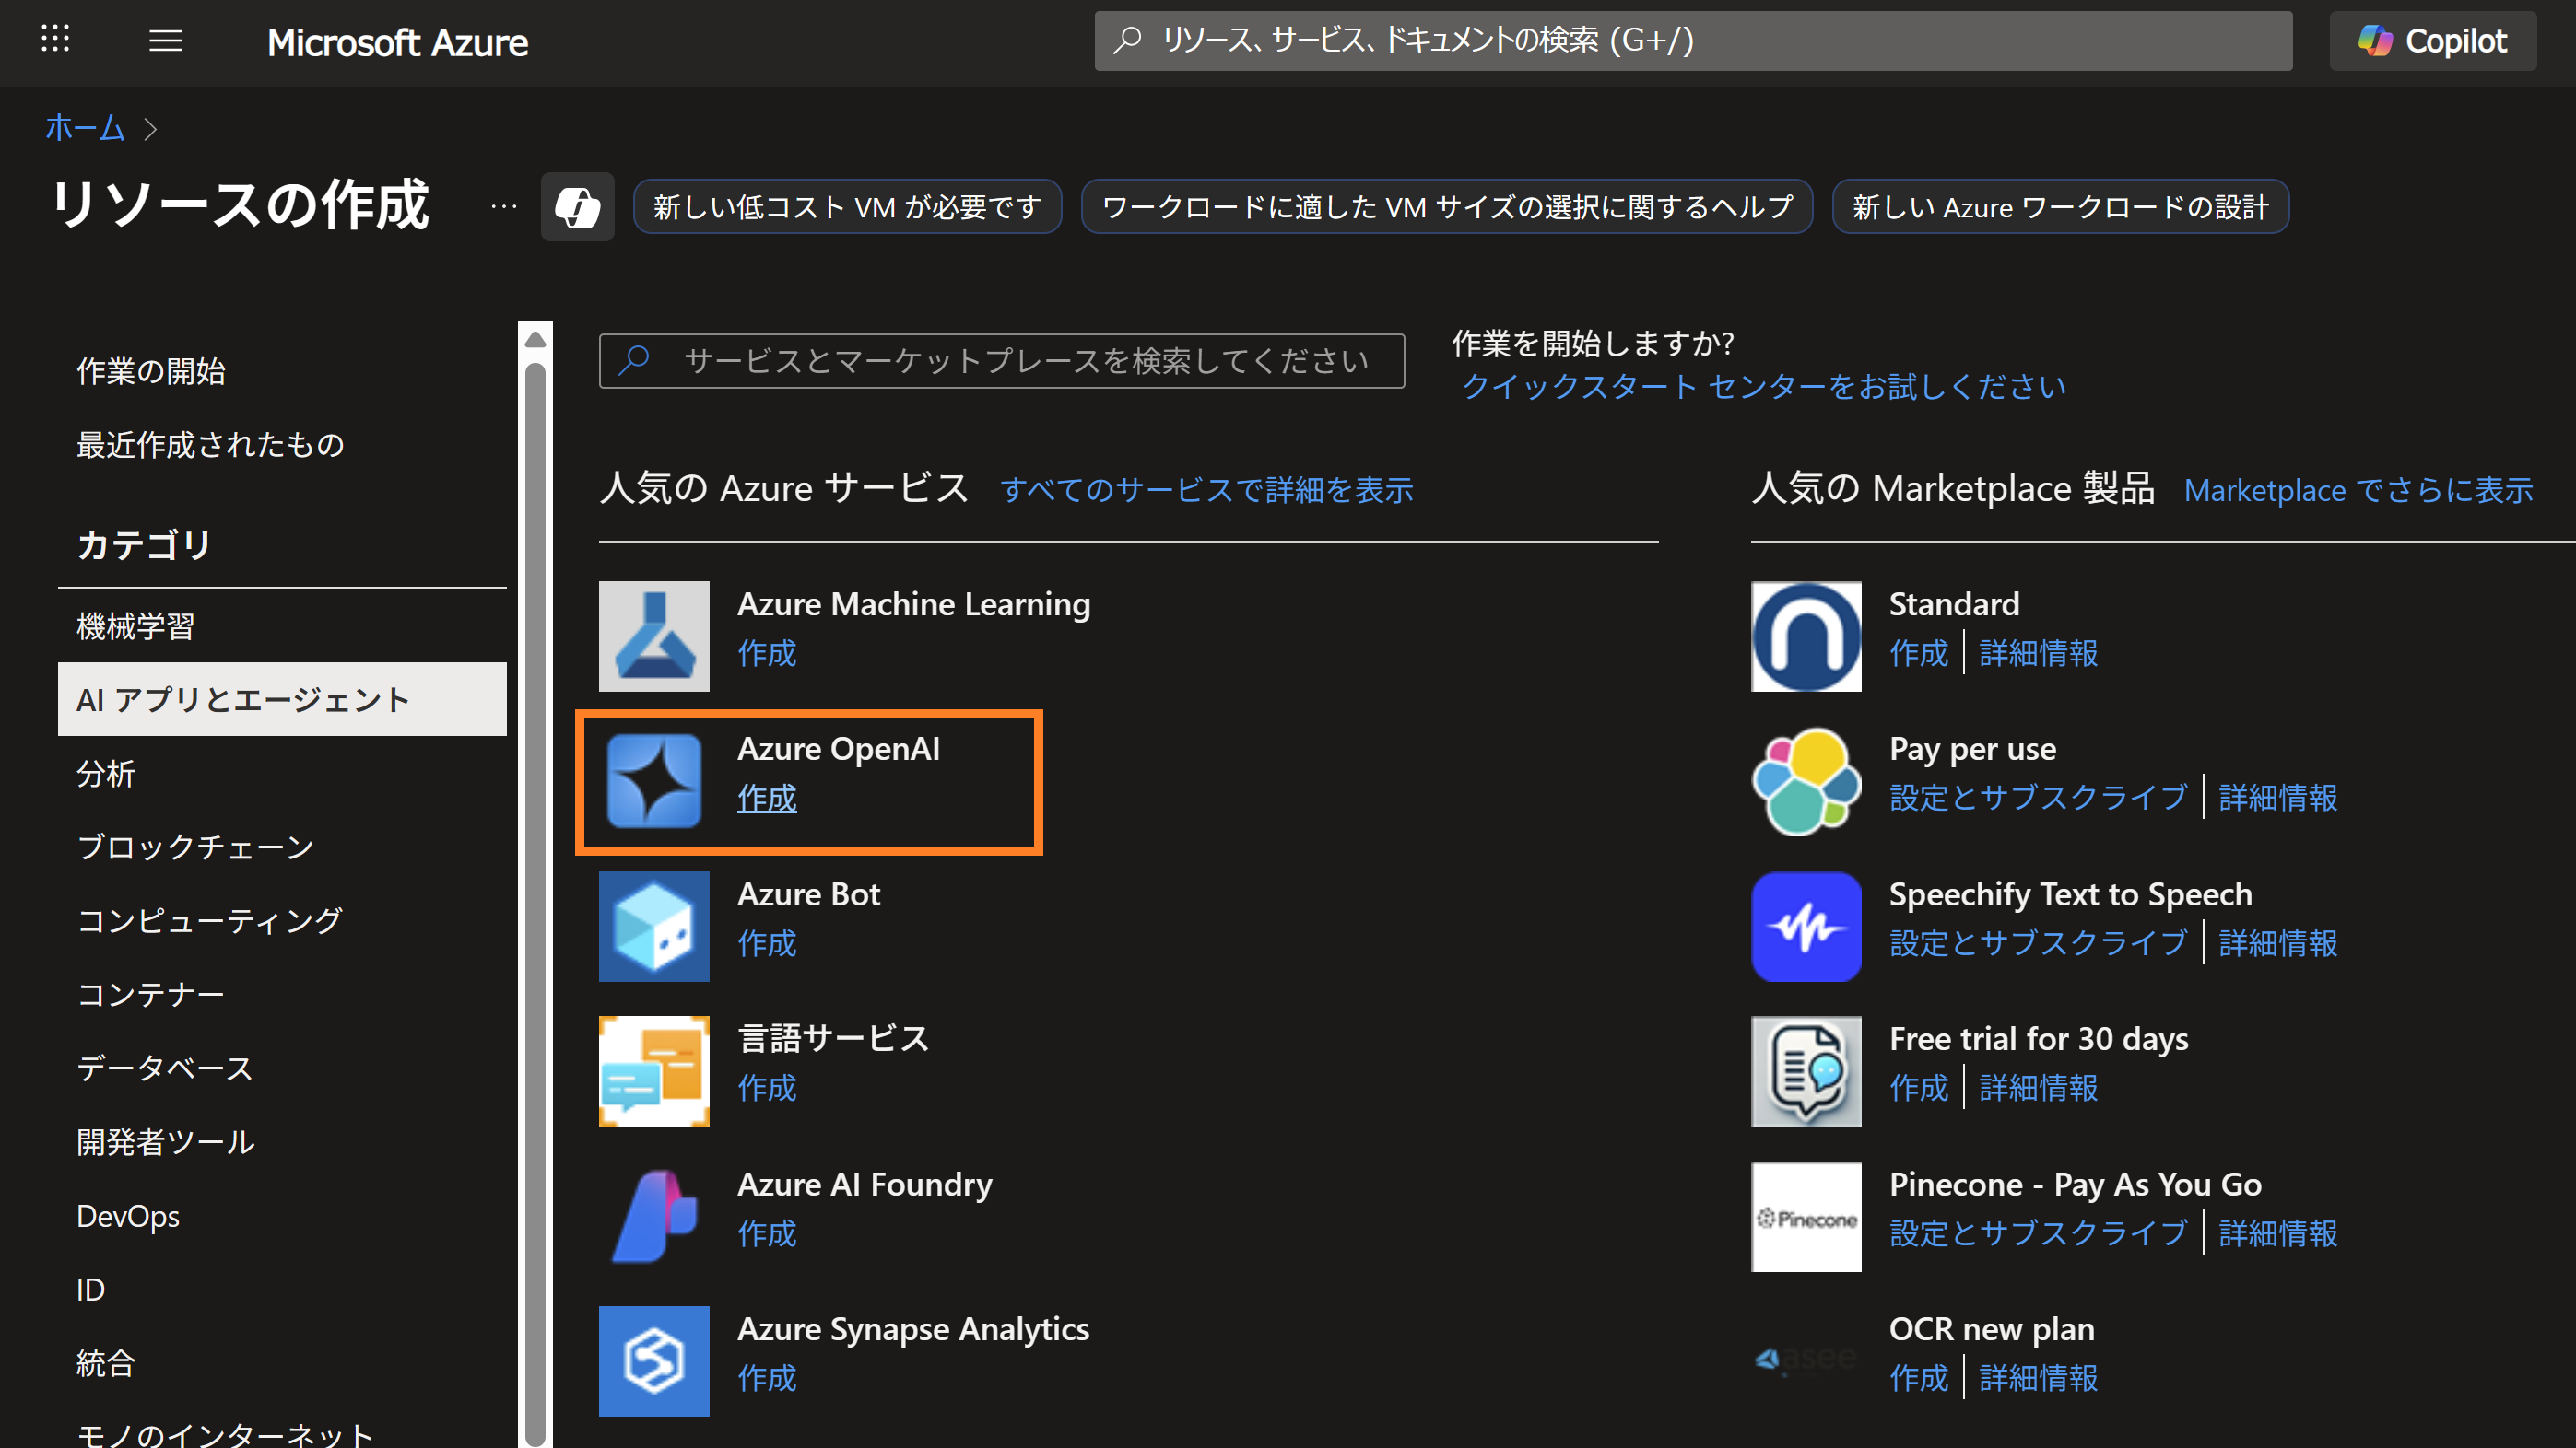Click 作成 under Free trial for 30 days
Screen dimensions: 2576x1448
(1918, 1088)
